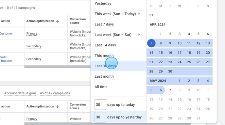Edit days up to today field
Screen dimensions: 225x125
[x=100, y=105]
